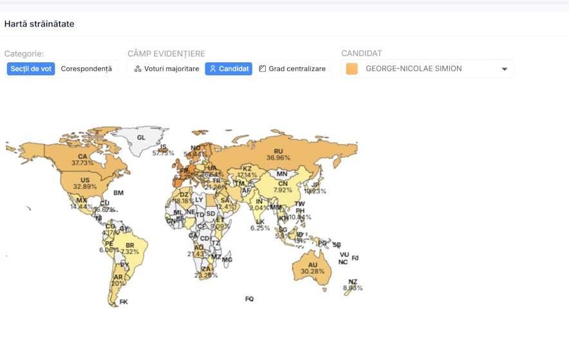Screen dimensions: 569x341
Task: Click New Zealand labeled 8.93%
Action: point(353,285)
